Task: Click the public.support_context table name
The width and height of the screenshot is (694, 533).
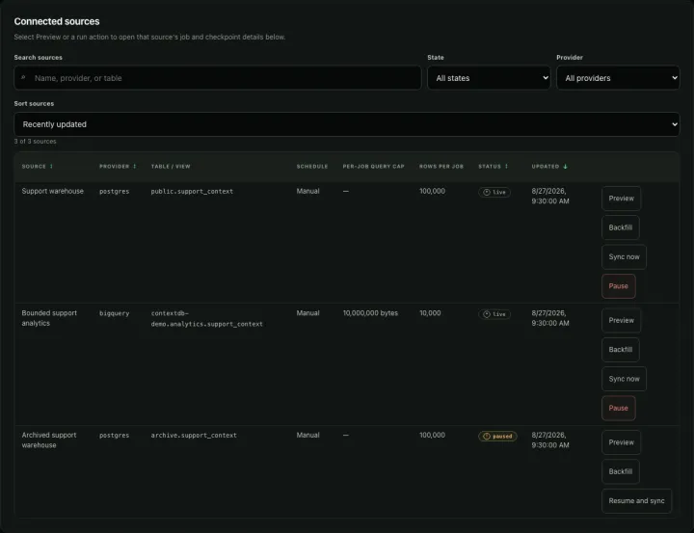Action: point(192,191)
